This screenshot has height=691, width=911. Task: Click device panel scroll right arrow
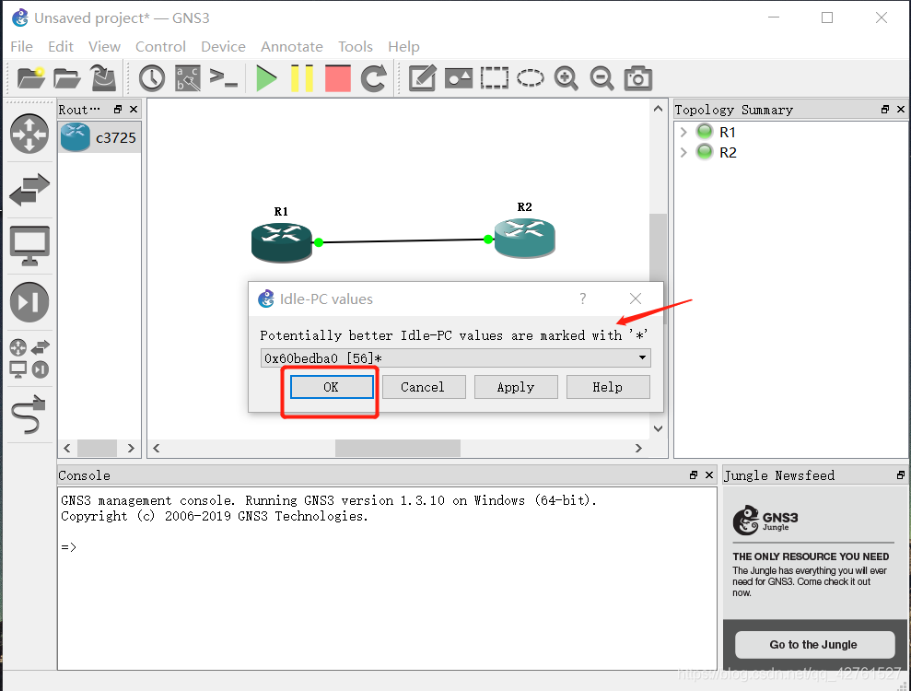(131, 448)
